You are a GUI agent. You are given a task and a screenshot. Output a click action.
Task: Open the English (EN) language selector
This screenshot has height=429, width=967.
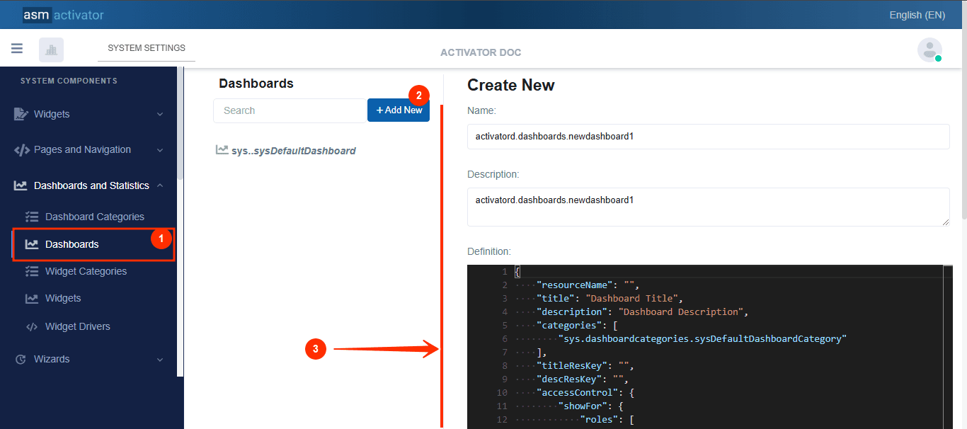coord(917,15)
